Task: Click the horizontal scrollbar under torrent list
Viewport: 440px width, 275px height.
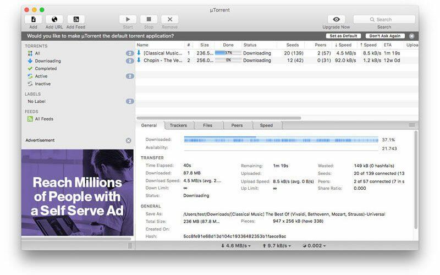Action: 219,118
